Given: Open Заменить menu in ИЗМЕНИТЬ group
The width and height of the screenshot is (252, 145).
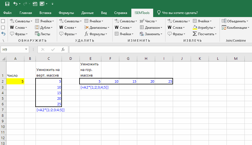Looking at the screenshot, I should point(151,34).
